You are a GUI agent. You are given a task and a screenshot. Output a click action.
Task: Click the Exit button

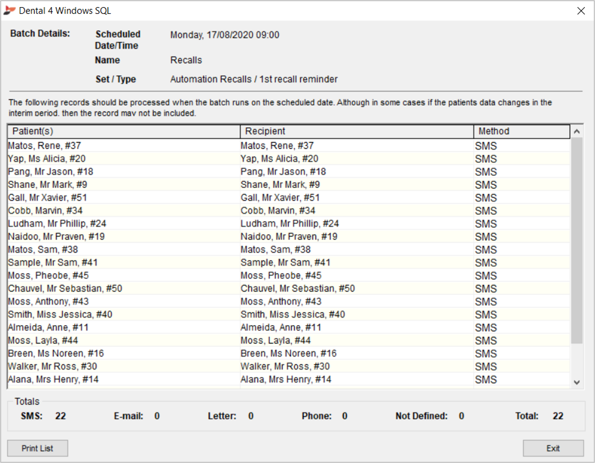coord(553,448)
